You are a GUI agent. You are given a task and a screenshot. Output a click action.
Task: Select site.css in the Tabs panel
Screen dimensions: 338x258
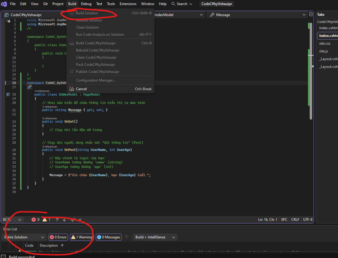coord(324,43)
